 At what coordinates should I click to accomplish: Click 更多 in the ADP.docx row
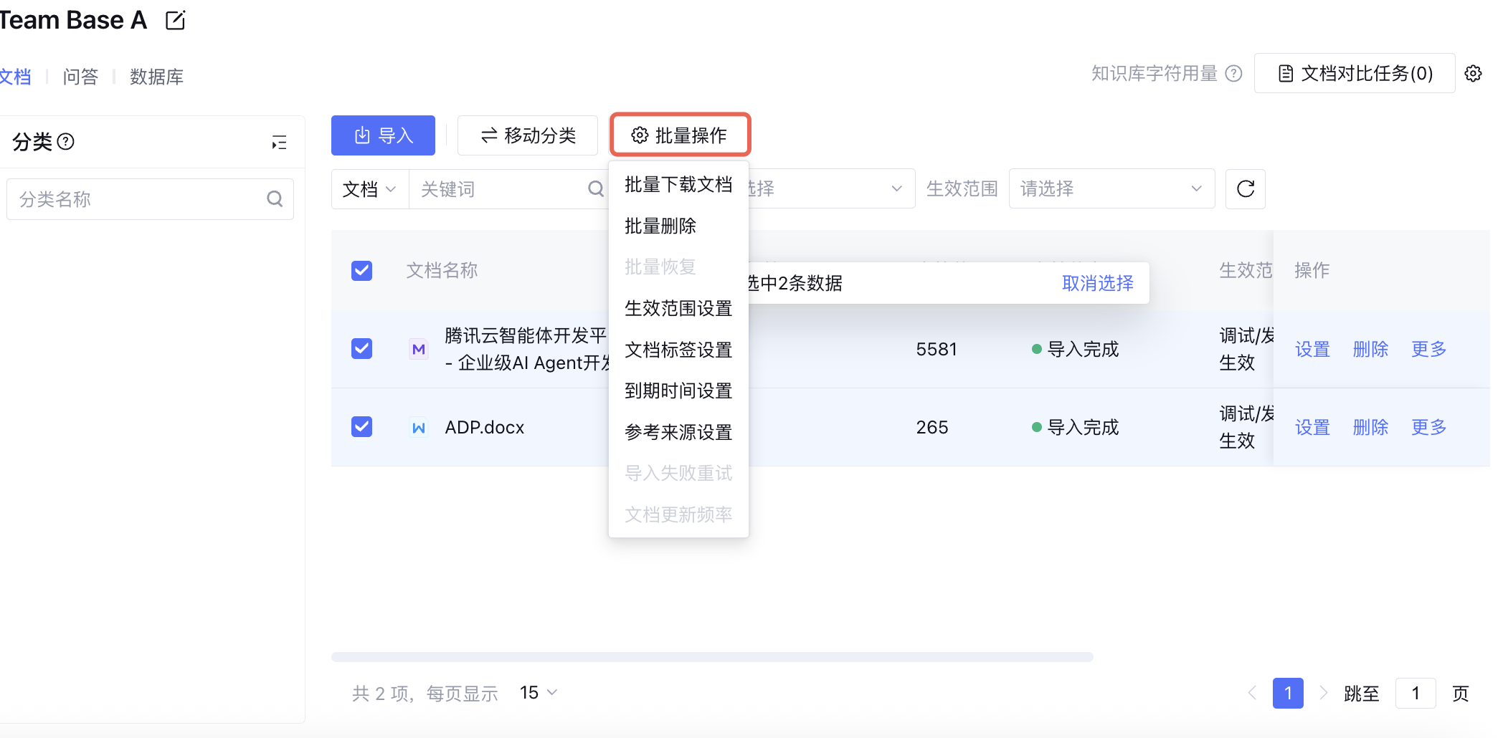(x=1428, y=427)
